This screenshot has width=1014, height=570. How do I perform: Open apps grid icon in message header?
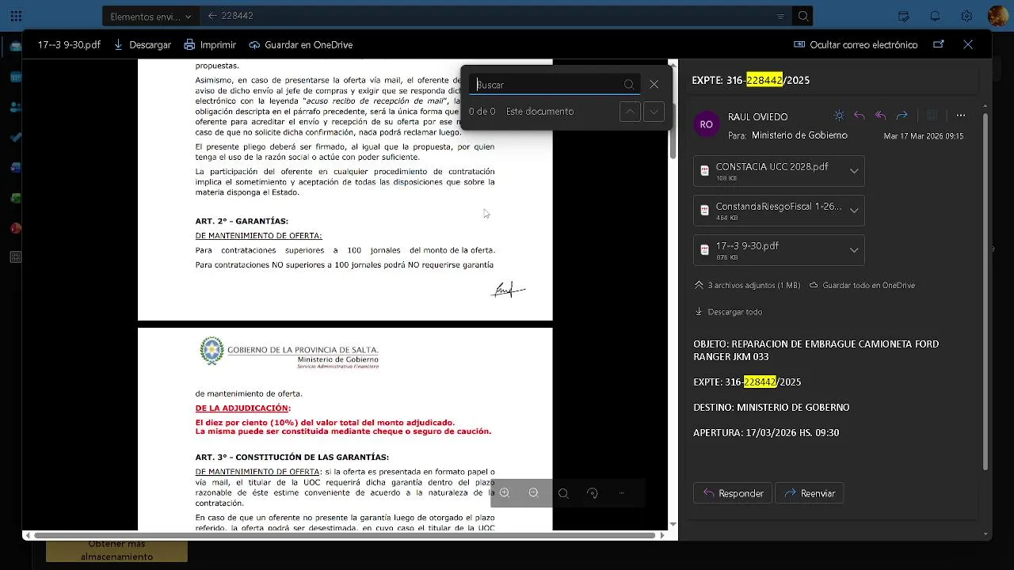point(932,116)
